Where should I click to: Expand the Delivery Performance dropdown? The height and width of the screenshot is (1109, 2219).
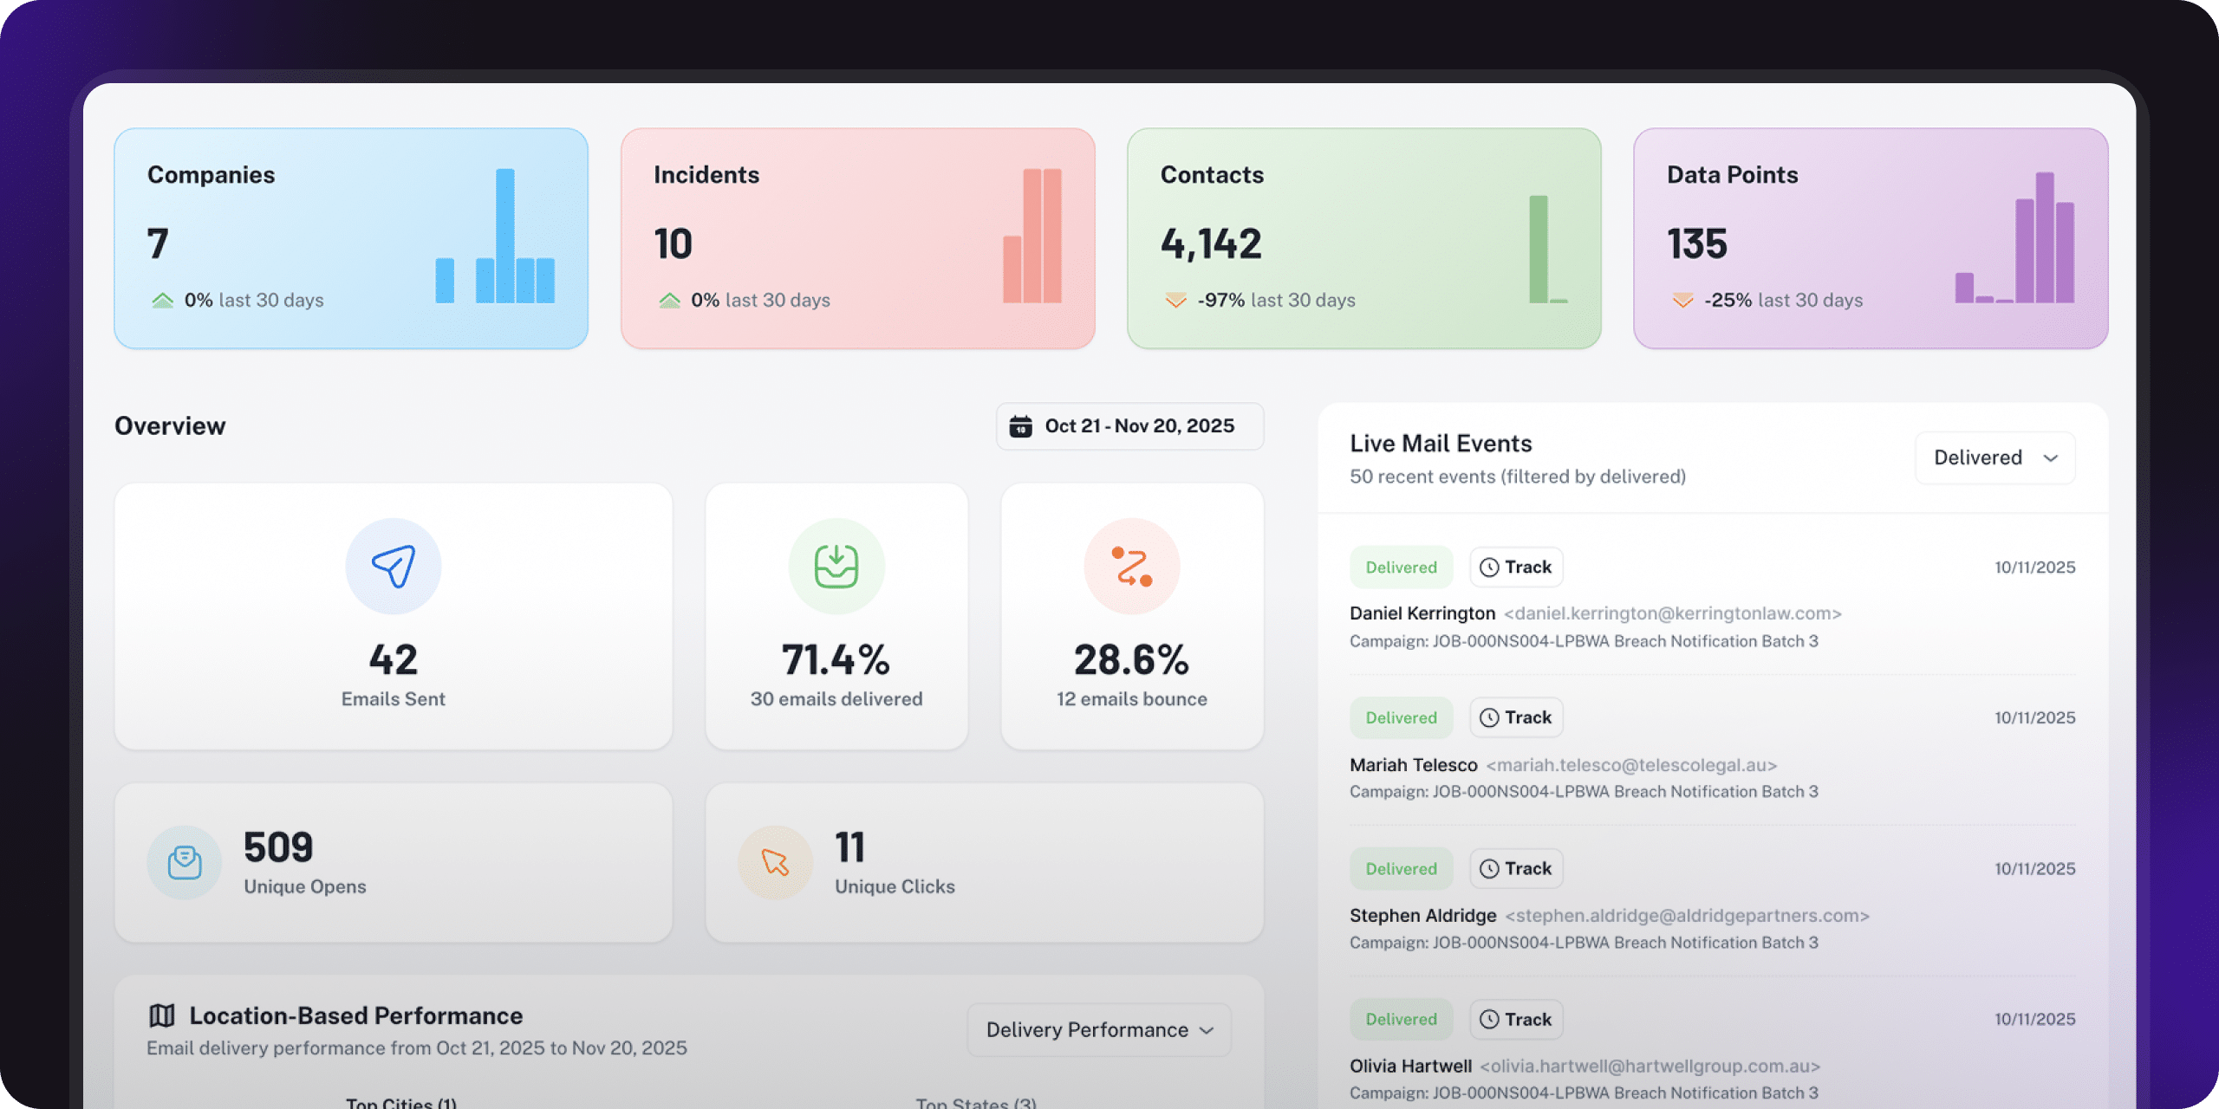click(1098, 1029)
